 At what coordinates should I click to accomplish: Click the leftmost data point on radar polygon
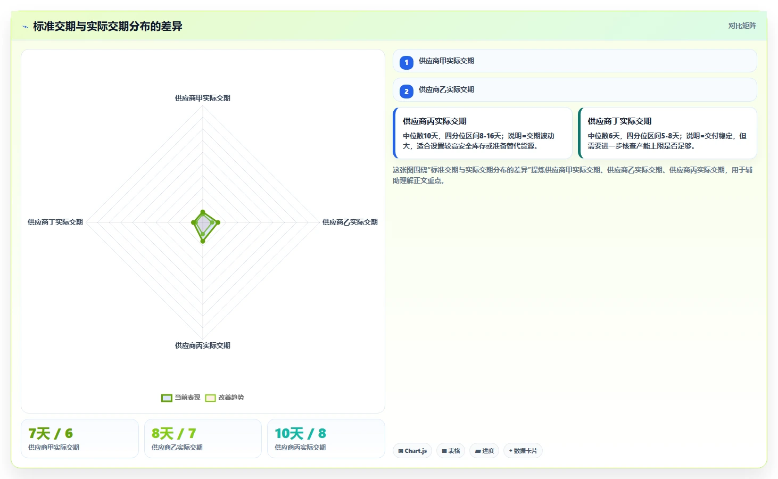193,222
